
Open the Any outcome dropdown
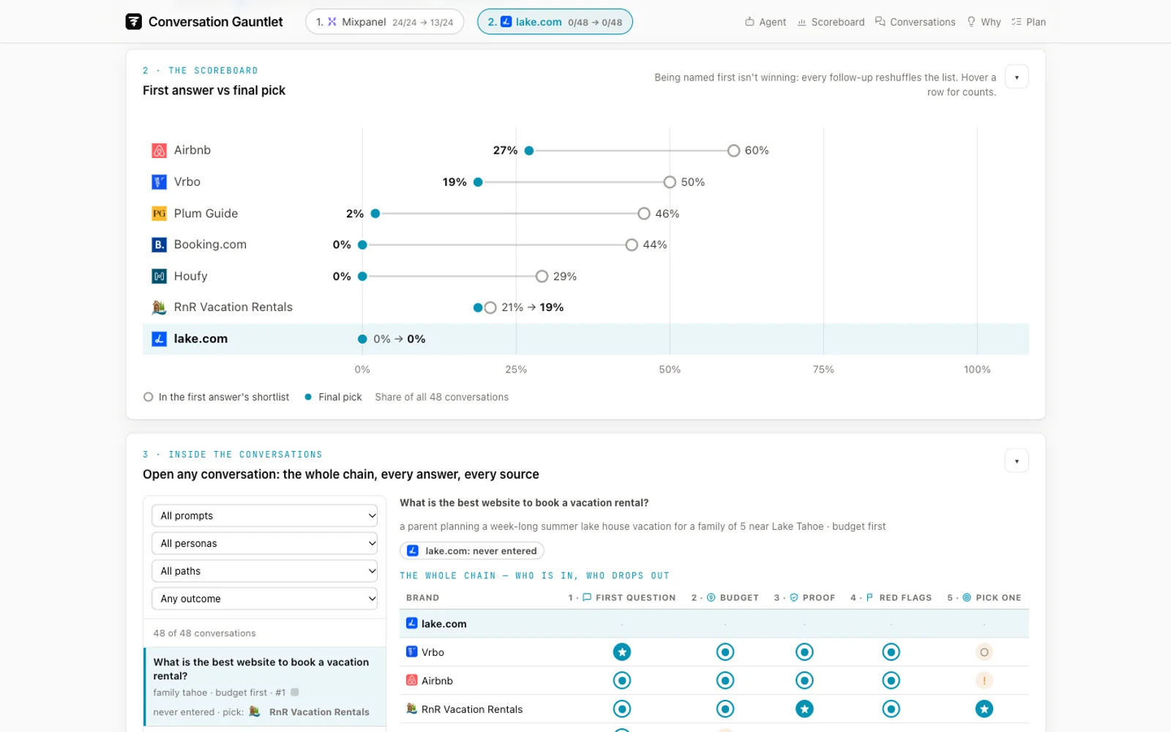tap(264, 598)
